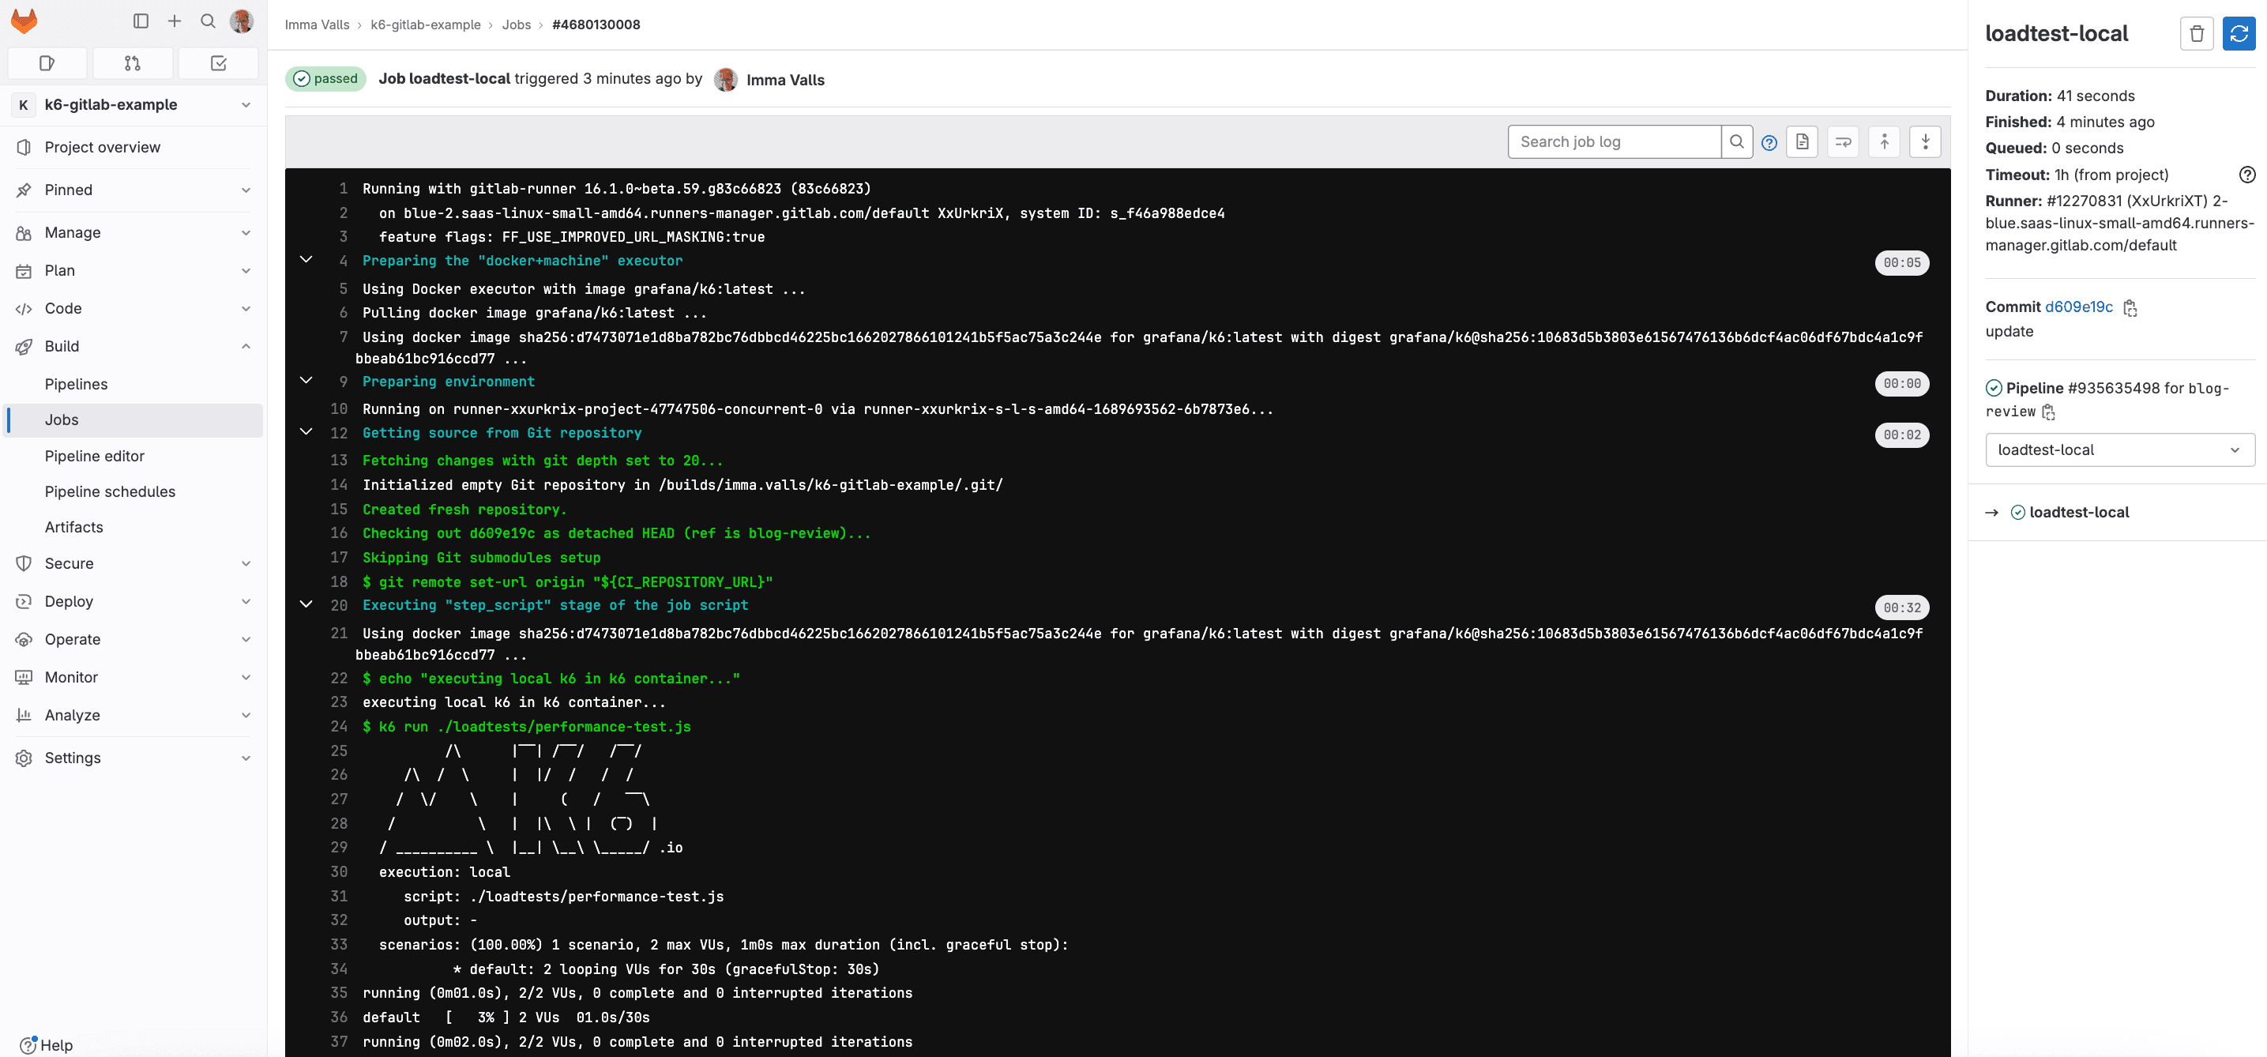
Task: Copy the commit SHA d609e19c
Action: [x=2130, y=307]
